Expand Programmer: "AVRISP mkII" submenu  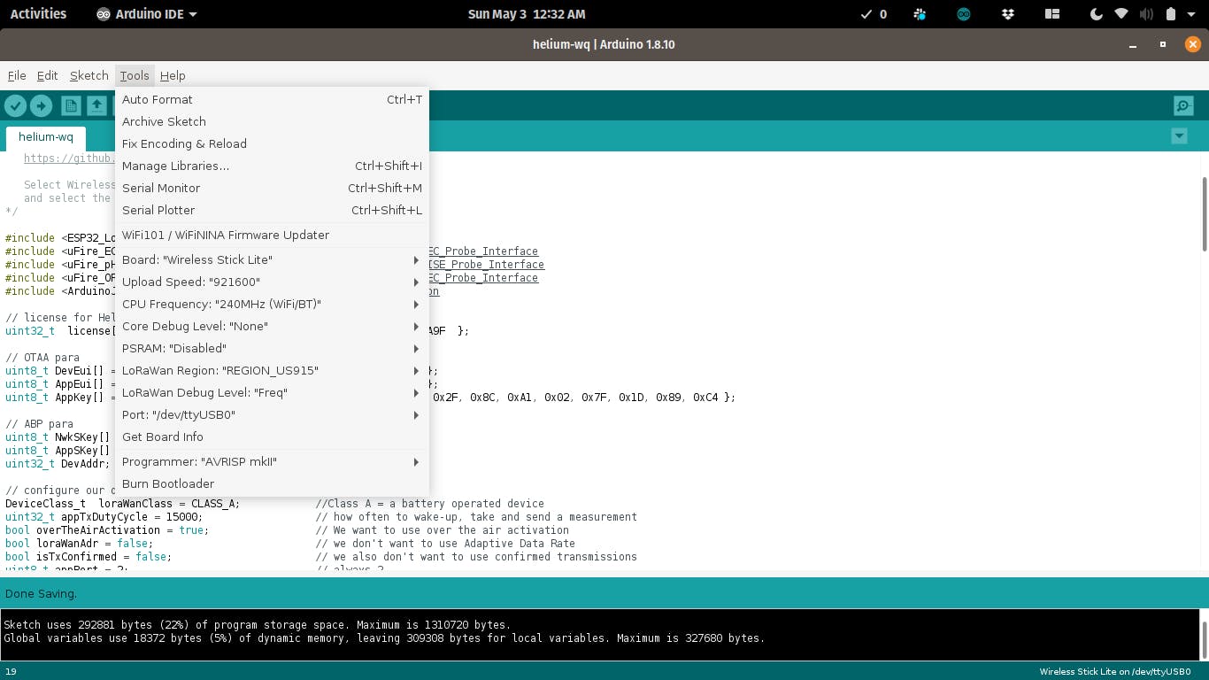(272, 461)
